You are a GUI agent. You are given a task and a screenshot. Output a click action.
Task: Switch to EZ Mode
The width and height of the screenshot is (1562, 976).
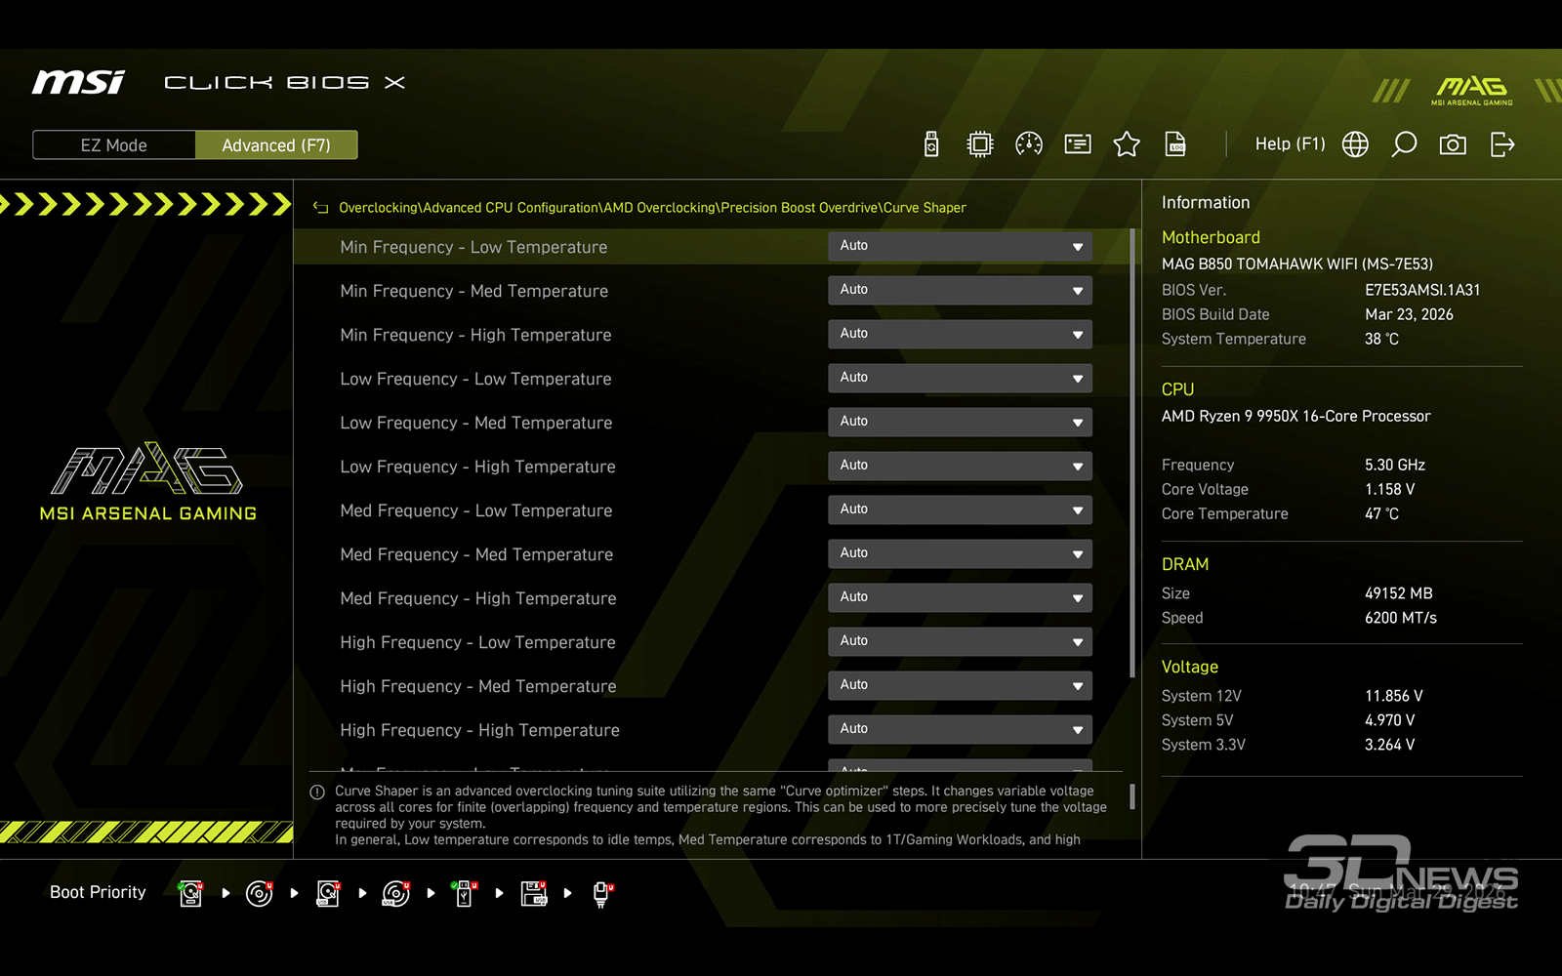click(114, 145)
